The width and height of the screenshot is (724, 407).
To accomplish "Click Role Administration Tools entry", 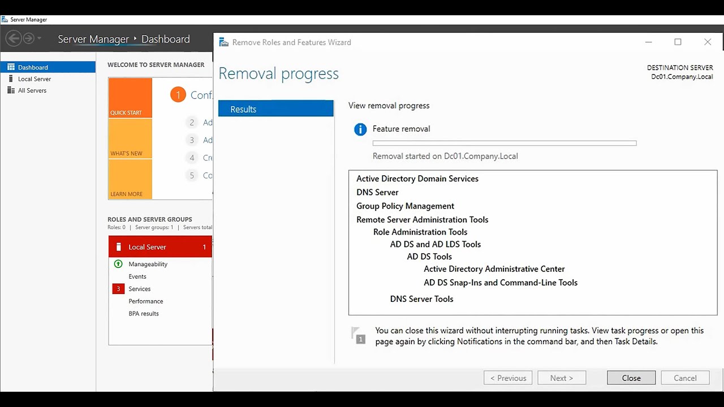I will [x=420, y=232].
